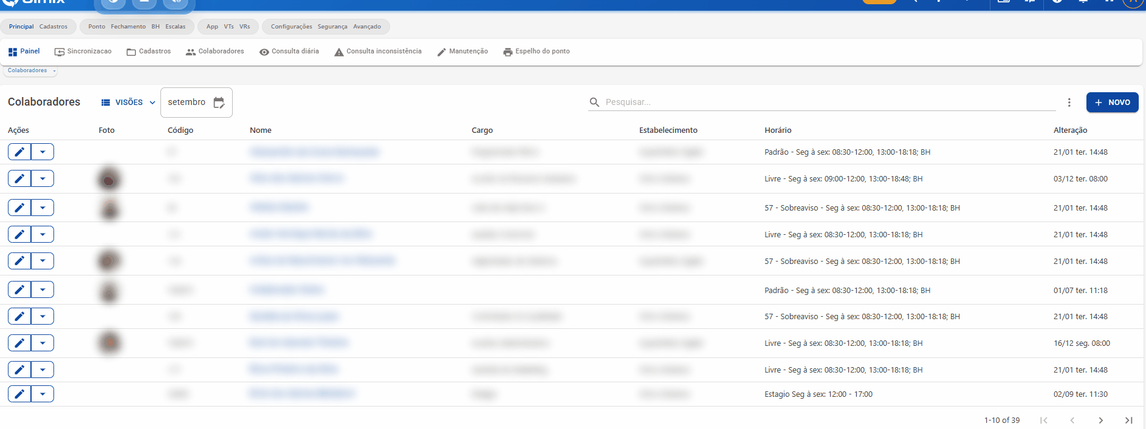
Task: Sort by the Cargo column header
Action: click(x=482, y=130)
